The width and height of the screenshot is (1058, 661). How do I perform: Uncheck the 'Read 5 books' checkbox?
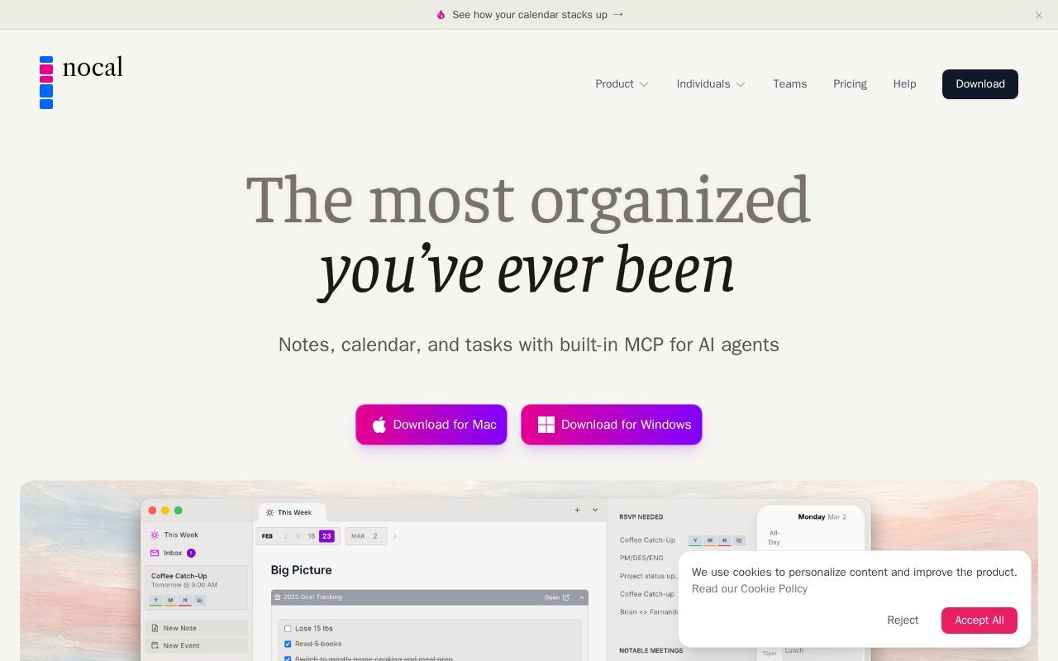[x=288, y=644]
